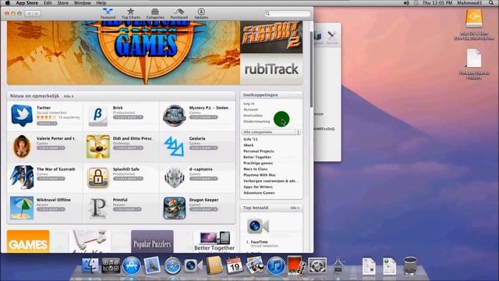Open the Personal Projects link

click(258, 151)
